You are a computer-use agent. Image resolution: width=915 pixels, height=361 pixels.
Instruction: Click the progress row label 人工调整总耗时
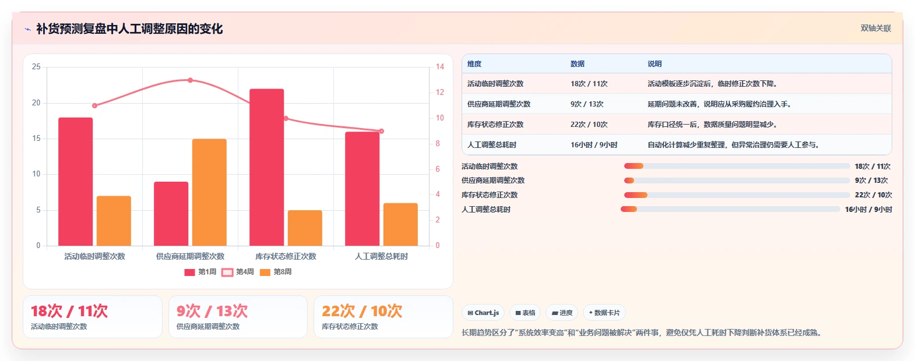pyautogui.click(x=486, y=210)
